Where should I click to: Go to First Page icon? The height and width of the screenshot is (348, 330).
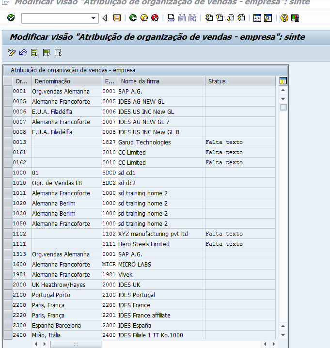209,18
